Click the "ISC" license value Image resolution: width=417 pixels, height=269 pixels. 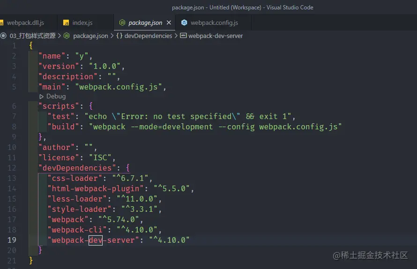coord(100,157)
